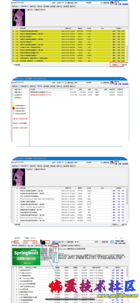
Task: Open the '自动' resolution dropdown in the bottom window
Action: click(55, 242)
